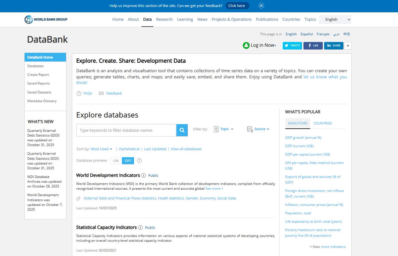The image size is (398, 256).
Task: Close the feedback banner with X icon
Action: 261,6
